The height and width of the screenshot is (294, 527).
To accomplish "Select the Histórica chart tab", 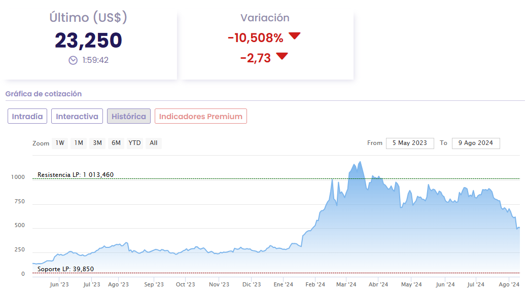I will (x=129, y=116).
